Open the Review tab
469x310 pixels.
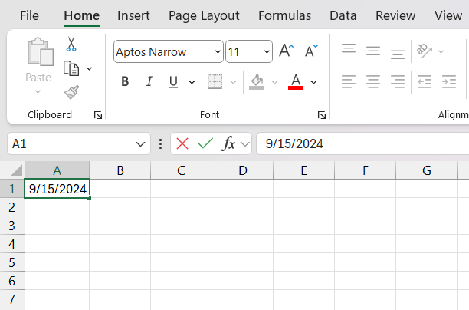point(395,15)
